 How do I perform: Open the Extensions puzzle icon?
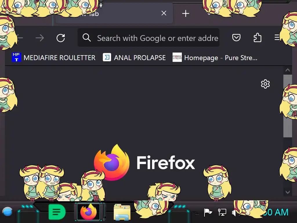258,37
